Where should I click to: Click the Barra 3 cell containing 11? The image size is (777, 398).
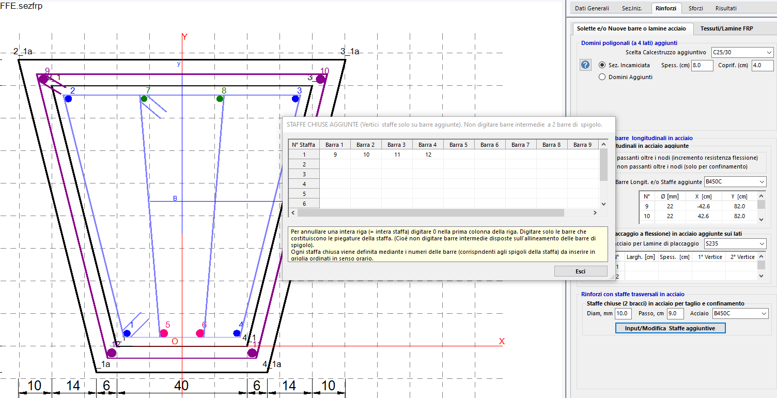pyautogui.click(x=397, y=155)
